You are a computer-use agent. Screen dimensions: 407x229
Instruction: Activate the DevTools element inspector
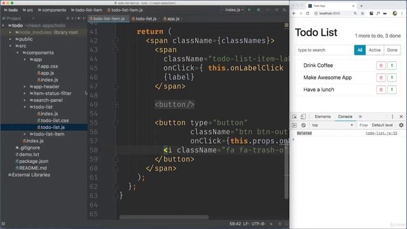pyautogui.click(x=294, y=116)
